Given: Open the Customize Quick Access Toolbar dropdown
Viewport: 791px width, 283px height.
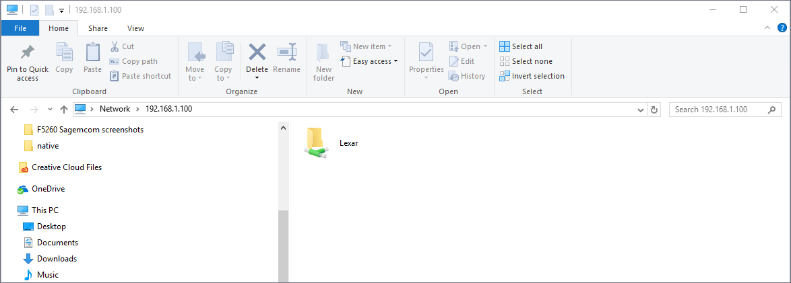Looking at the screenshot, I should coord(61,10).
